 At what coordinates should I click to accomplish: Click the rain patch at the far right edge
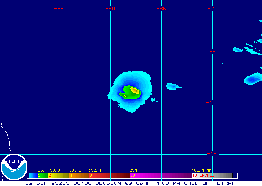(253, 78)
